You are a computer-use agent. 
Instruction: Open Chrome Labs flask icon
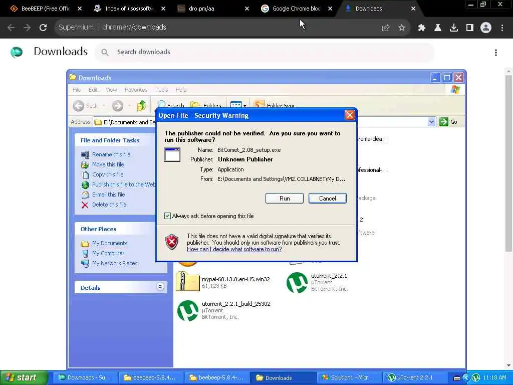point(438,28)
